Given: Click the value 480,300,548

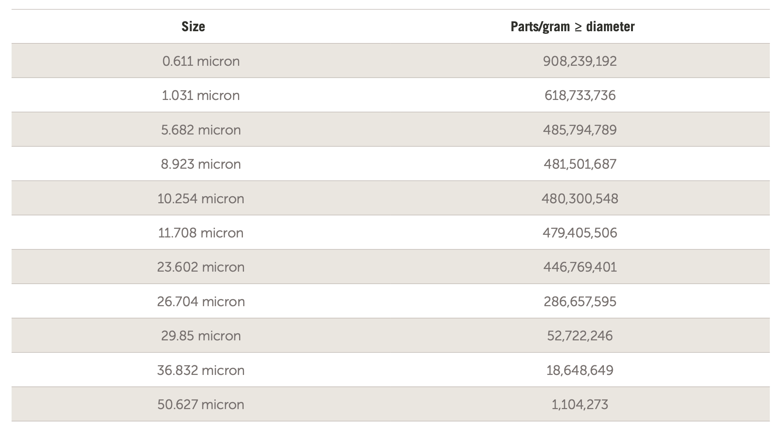Looking at the screenshot, I should (x=580, y=198).
